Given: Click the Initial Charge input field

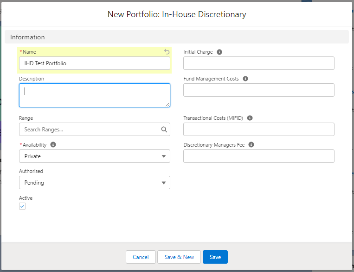Looking at the screenshot, I should 259,63.
